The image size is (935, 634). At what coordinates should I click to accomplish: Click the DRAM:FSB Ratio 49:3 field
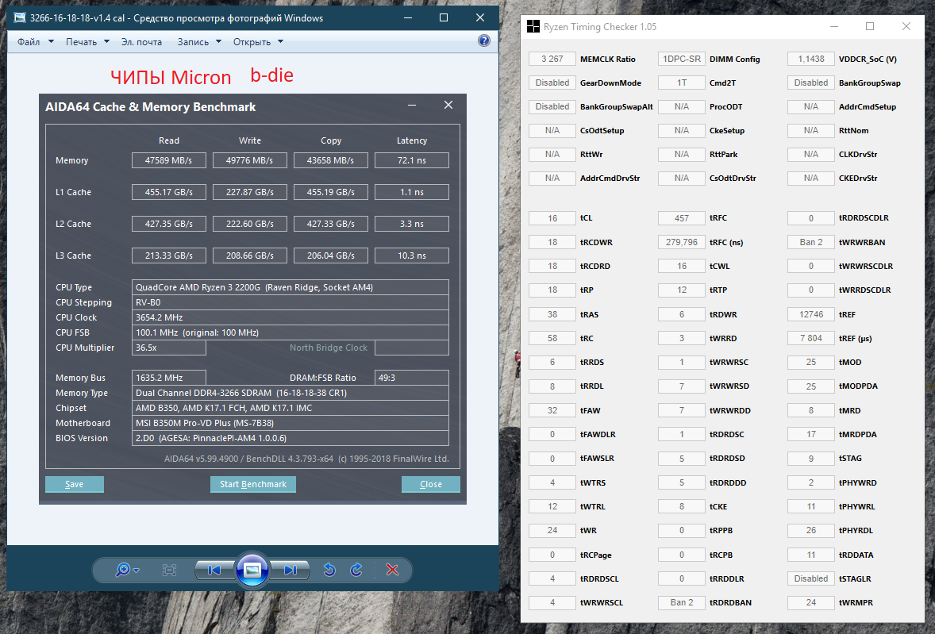411,378
